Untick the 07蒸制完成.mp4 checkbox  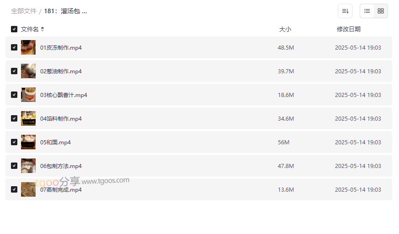click(x=14, y=189)
